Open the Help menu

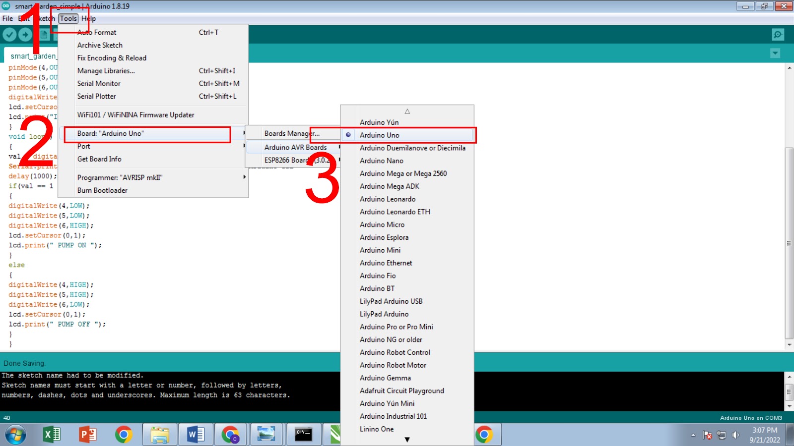click(89, 18)
